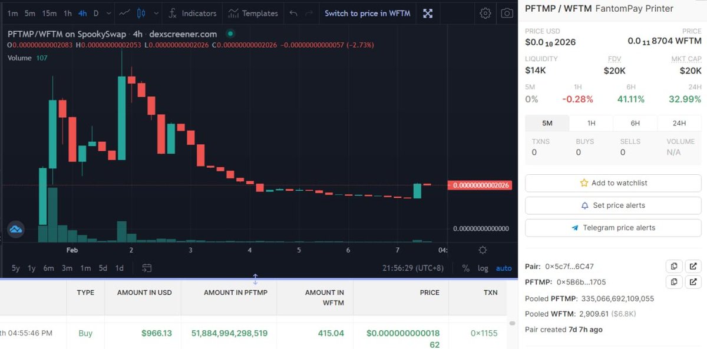Set chart range to 5d
This screenshot has width=707, height=349.
103,268
